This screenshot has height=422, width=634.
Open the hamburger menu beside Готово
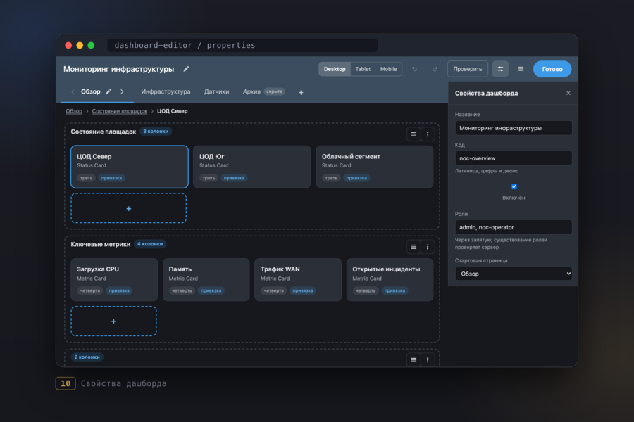[x=521, y=69]
